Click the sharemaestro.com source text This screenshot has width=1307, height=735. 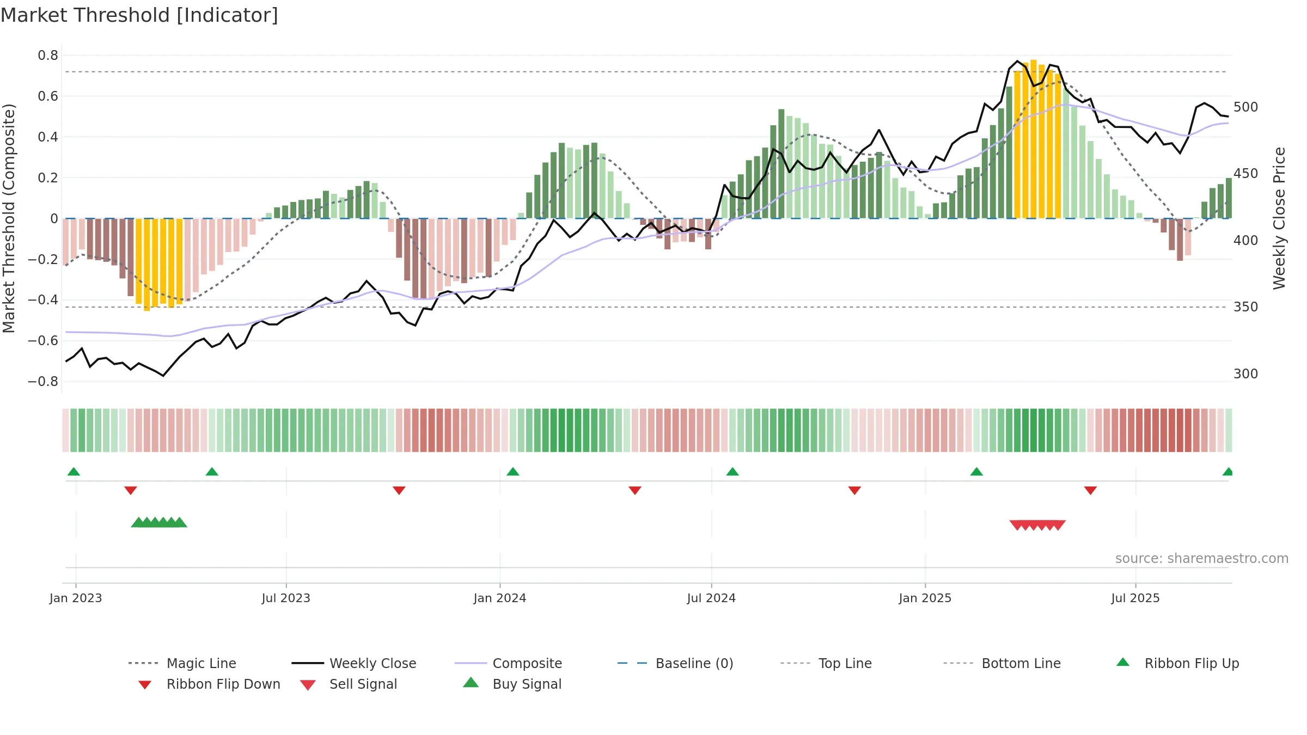click(x=1202, y=559)
